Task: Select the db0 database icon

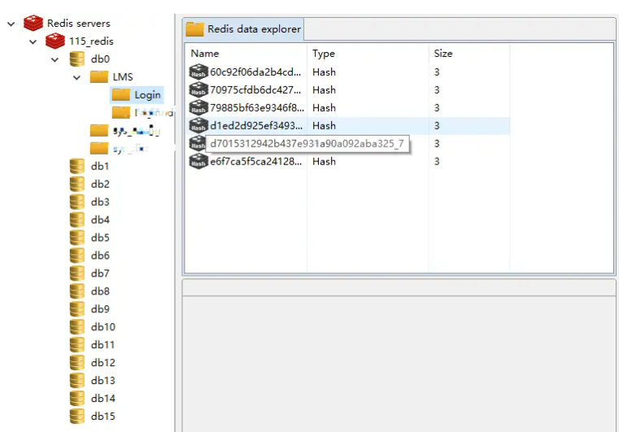Action: pyautogui.click(x=77, y=59)
